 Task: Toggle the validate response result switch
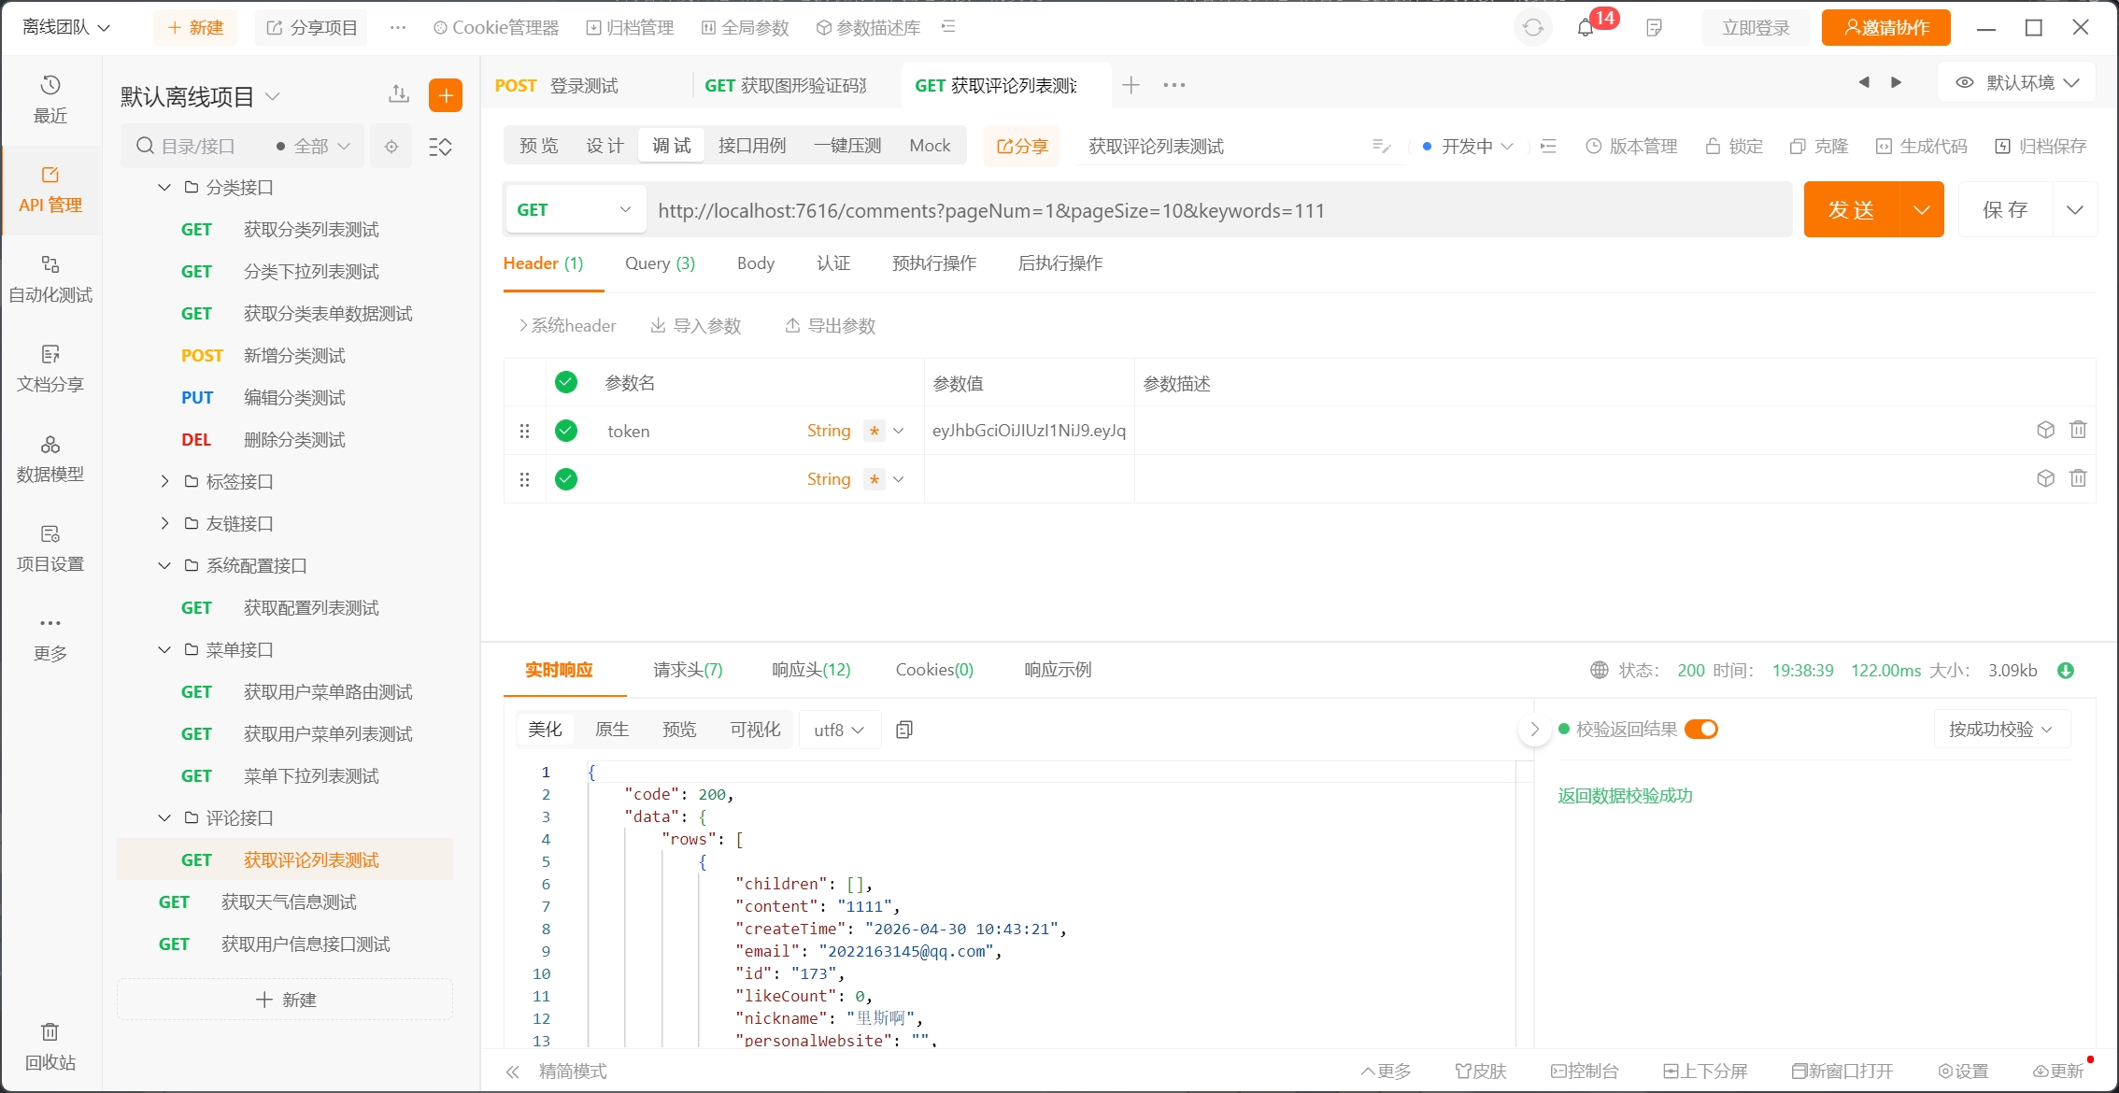1701,730
